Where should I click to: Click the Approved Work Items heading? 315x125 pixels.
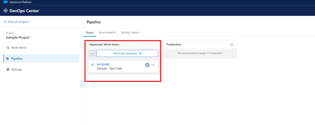tap(104, 45)
